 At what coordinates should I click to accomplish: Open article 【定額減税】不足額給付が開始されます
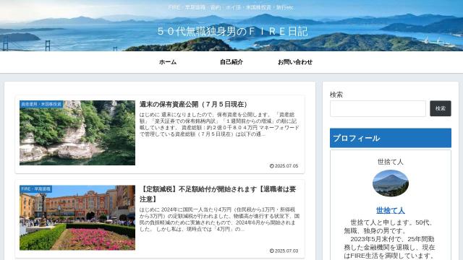click(218, 194)
